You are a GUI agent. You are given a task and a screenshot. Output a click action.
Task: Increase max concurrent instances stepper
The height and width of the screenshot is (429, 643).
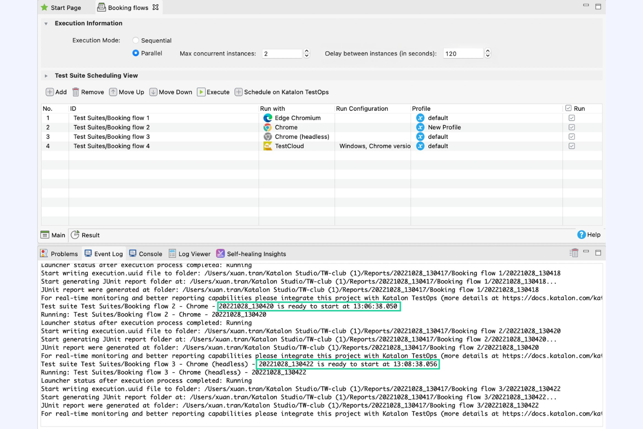307,51
